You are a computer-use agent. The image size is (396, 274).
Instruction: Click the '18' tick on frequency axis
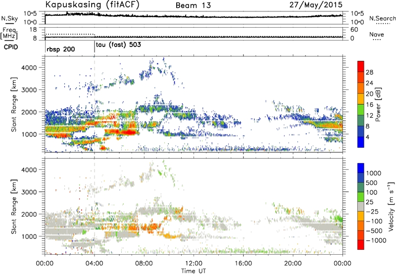pos(33,30)
